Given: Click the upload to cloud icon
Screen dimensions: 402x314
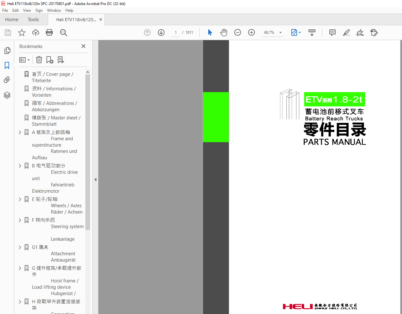Looking at the screenshot, I should pos(36,33).
